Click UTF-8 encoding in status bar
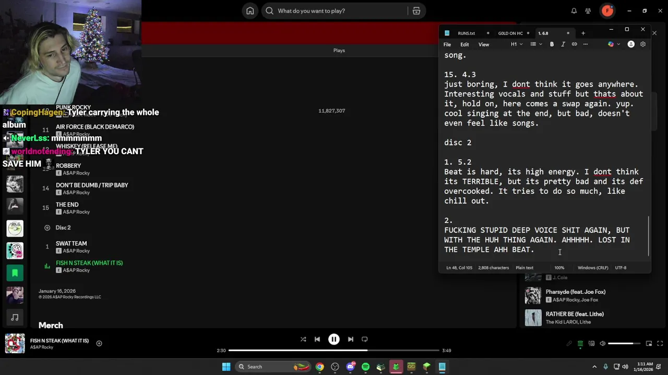This screenshot has height=375, width=668. click(x=621, y=268)
